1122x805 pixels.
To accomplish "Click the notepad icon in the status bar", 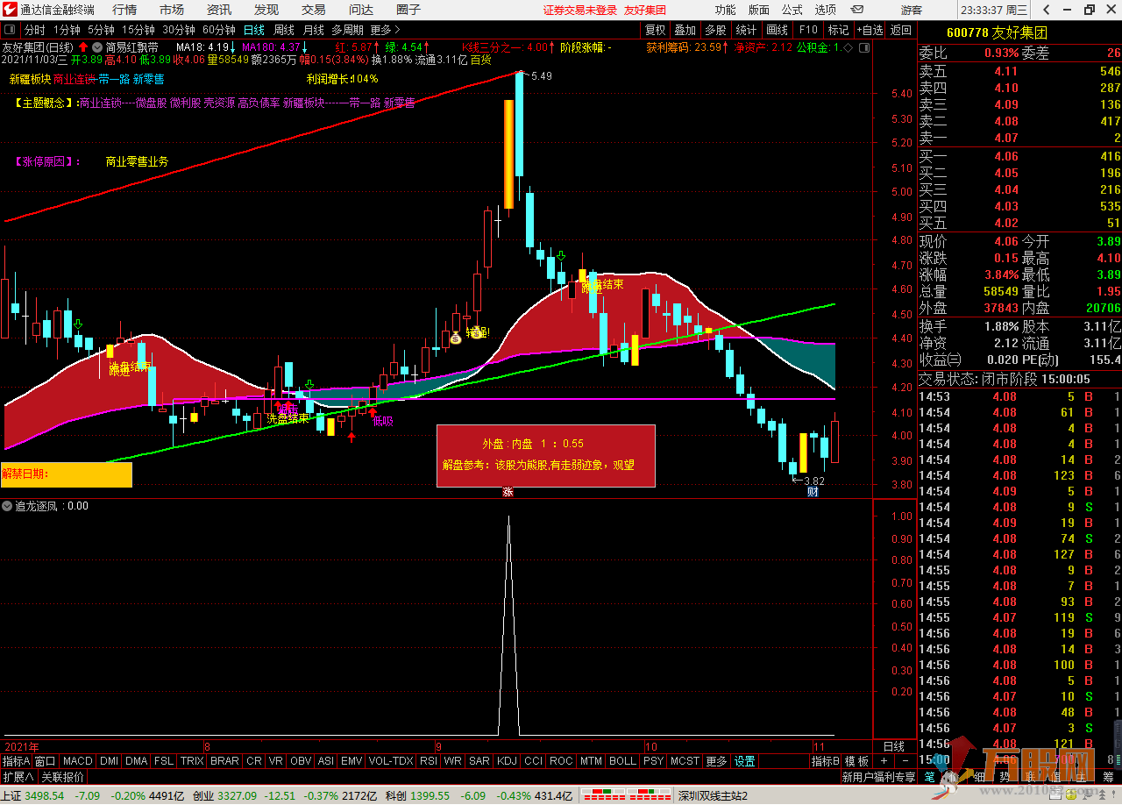I will (1055, 795).
